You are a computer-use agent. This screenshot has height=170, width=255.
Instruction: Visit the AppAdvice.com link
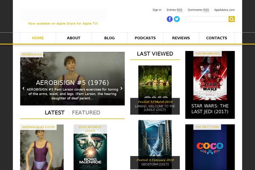click(224, 10)
